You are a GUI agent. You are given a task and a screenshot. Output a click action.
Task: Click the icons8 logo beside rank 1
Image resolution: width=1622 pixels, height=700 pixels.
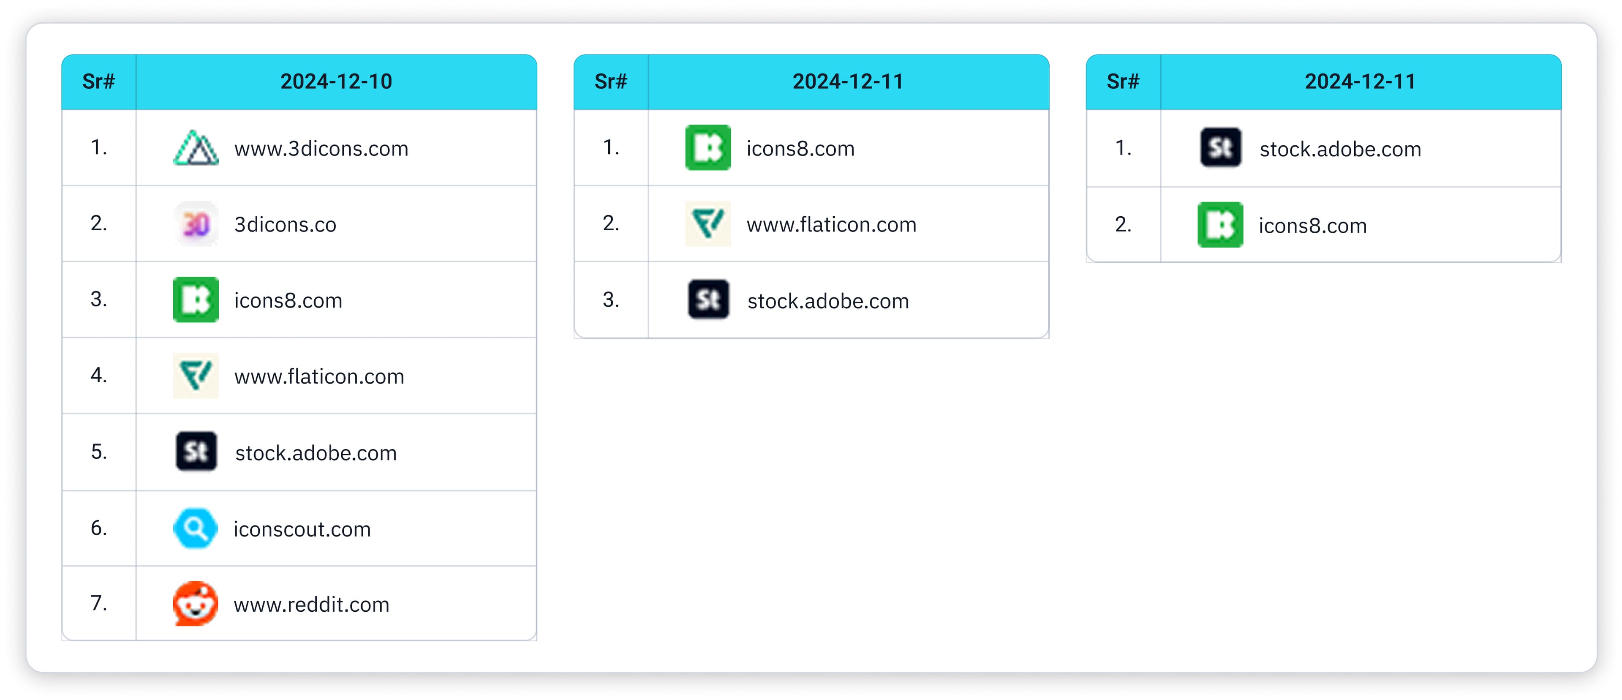point(708,148)
